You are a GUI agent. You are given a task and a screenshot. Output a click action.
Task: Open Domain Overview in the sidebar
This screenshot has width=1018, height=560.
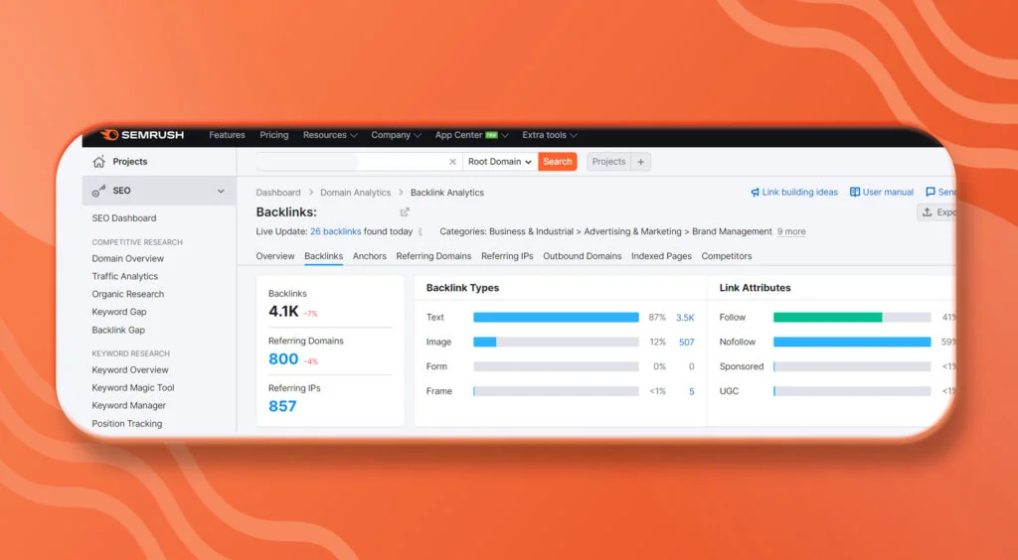click(128, 258)
